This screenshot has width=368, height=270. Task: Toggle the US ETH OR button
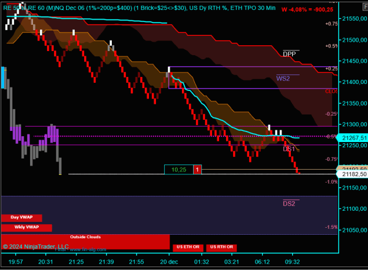188,248
